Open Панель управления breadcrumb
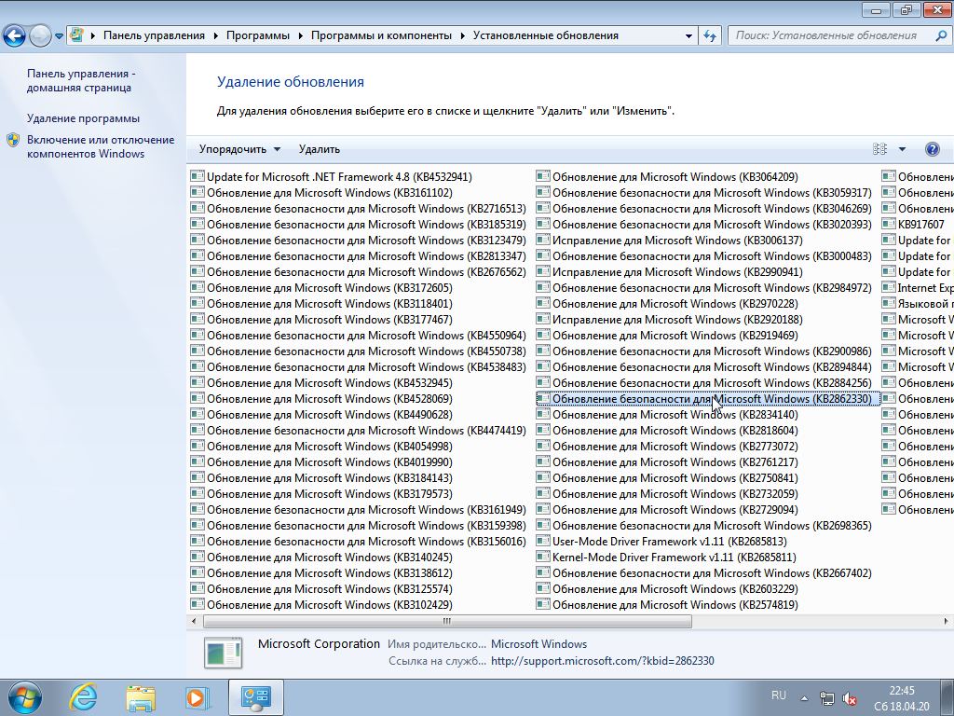The image size is (954, 716). (154, 35)
